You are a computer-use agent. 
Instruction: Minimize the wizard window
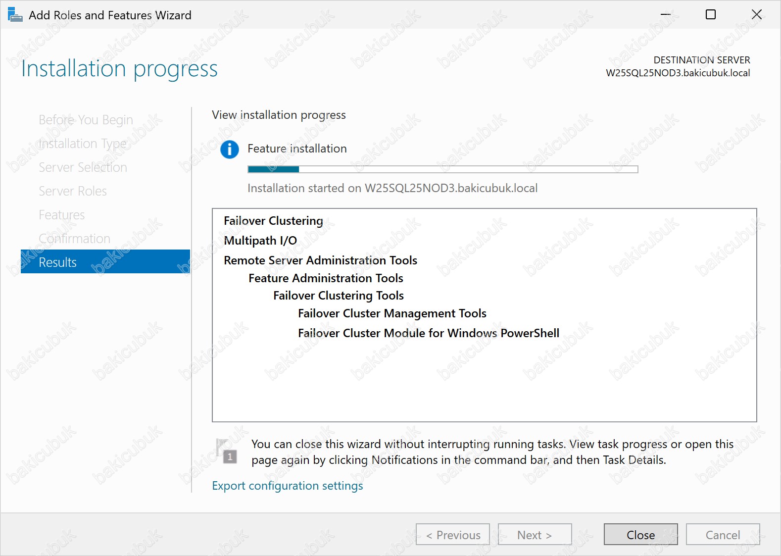pos(665,15)
